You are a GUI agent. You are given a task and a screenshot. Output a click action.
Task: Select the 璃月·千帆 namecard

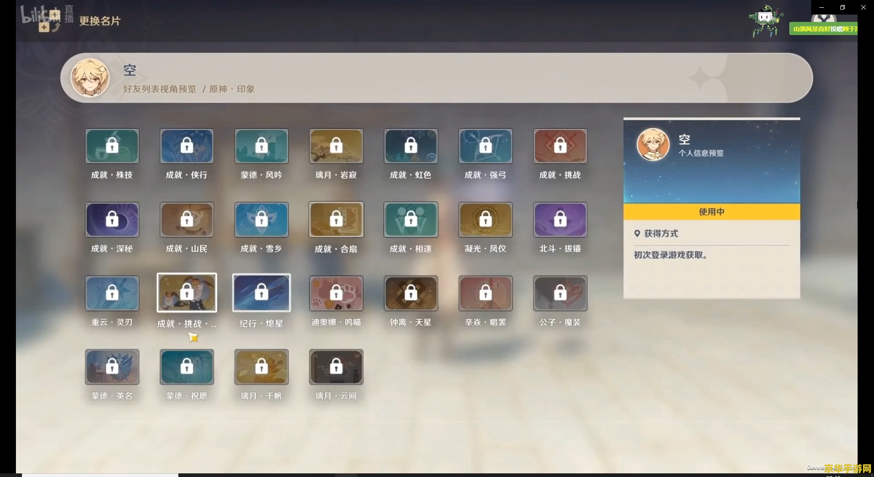(261, 367)
